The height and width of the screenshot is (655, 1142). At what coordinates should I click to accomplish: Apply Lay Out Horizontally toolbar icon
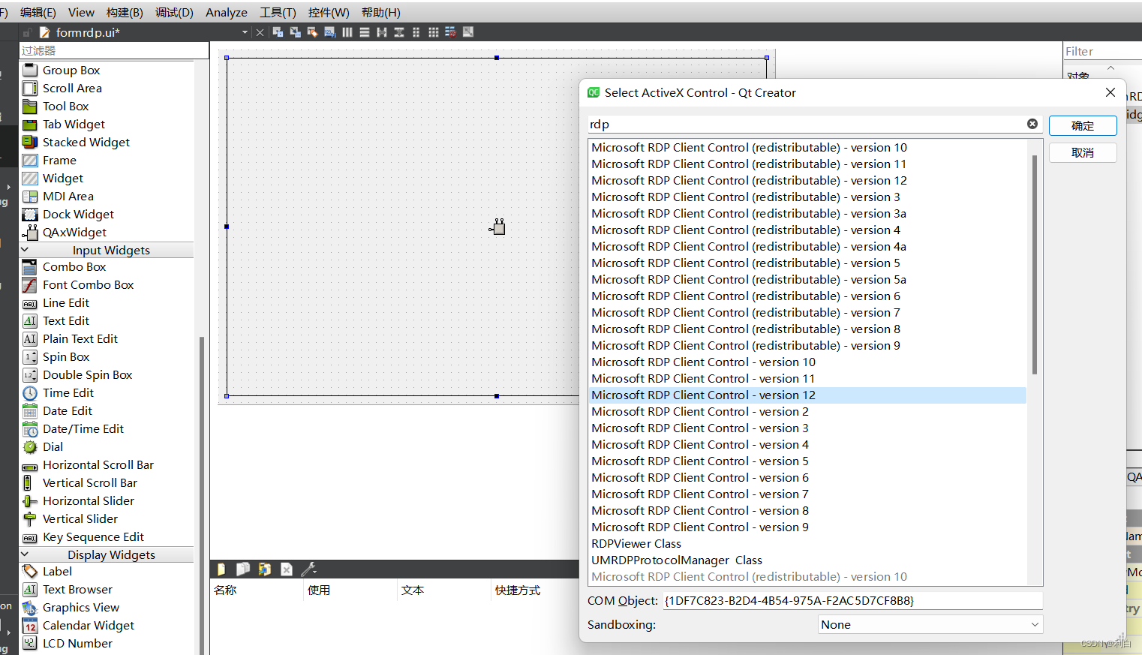click(347, 32)
